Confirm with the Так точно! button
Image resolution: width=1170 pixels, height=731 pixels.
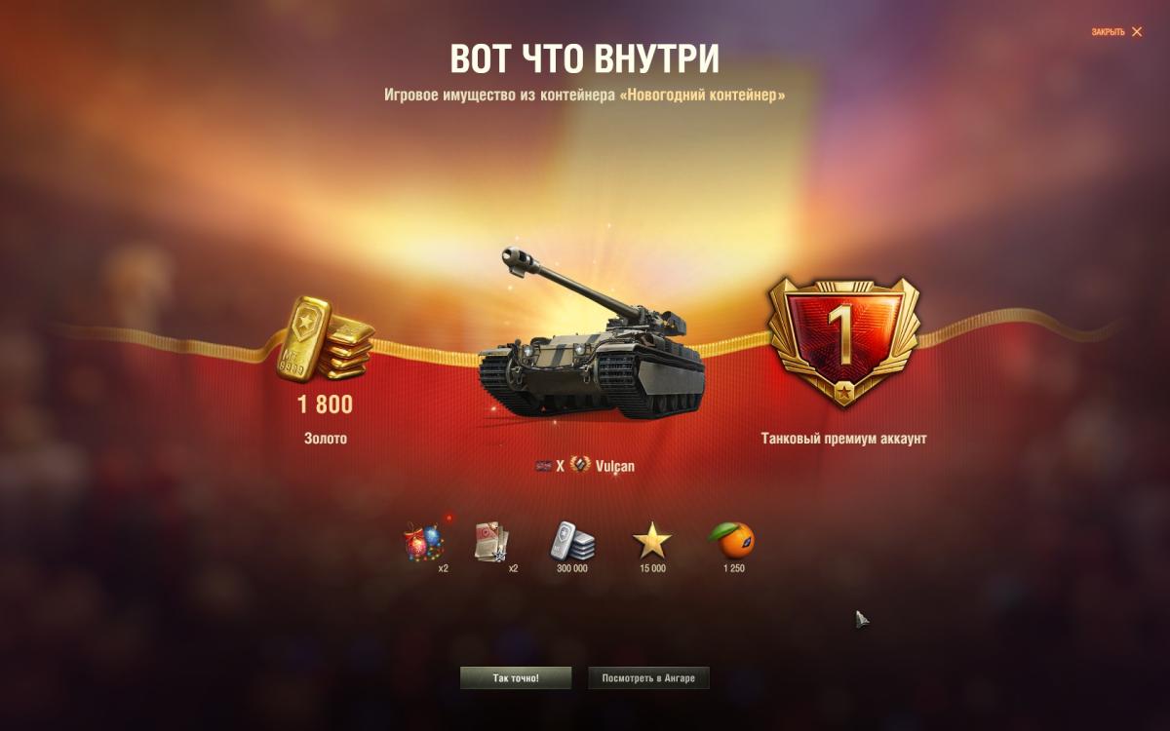(516, 678)
